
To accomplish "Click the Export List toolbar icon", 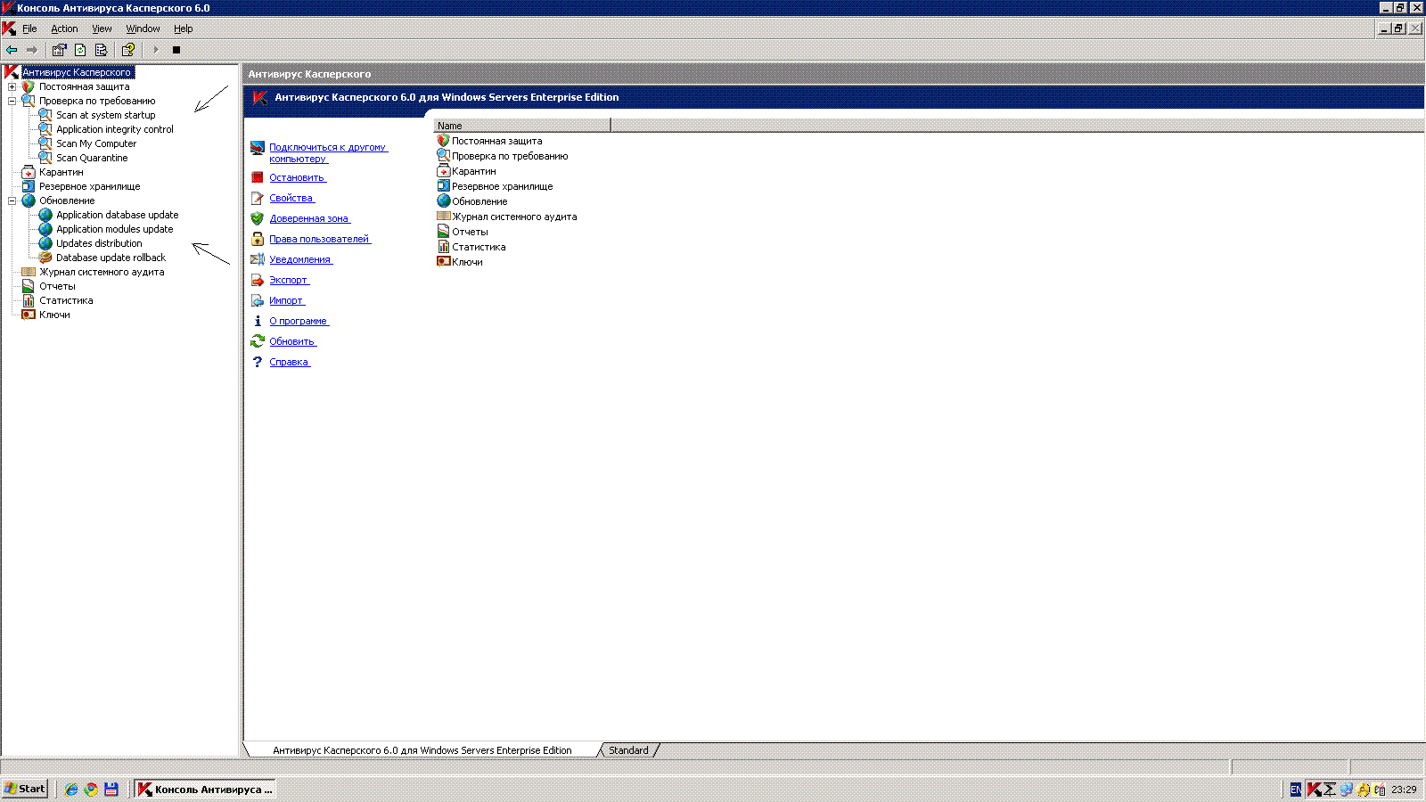I will click(x=101, y=50).
